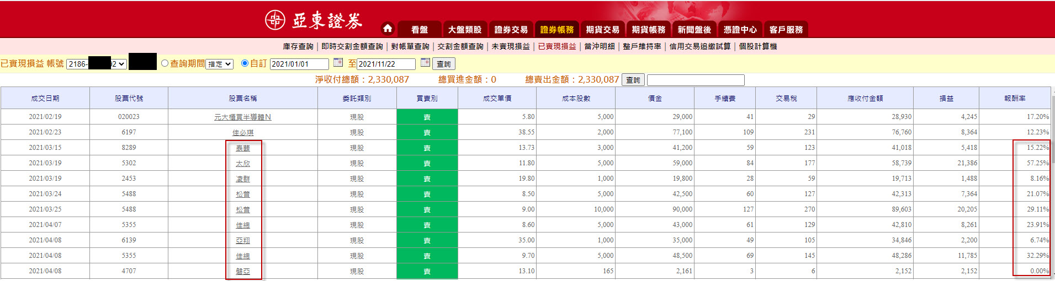Open stock link 元大櫃買半導體N
1055x281 pixels.
pyautogui.click(x=243, y=117)
